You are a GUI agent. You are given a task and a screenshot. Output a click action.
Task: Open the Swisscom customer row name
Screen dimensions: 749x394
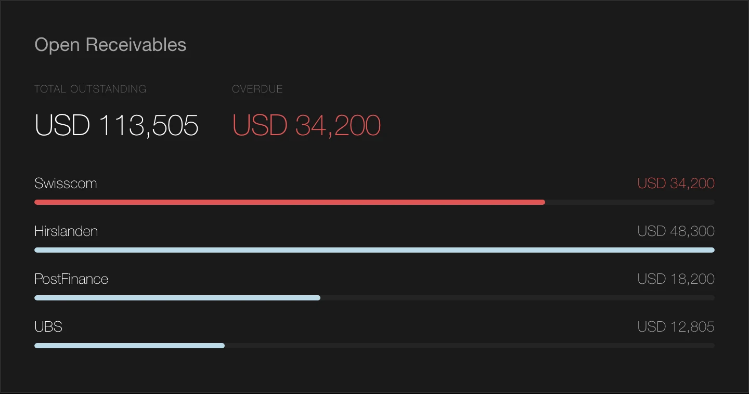[66, 183]
